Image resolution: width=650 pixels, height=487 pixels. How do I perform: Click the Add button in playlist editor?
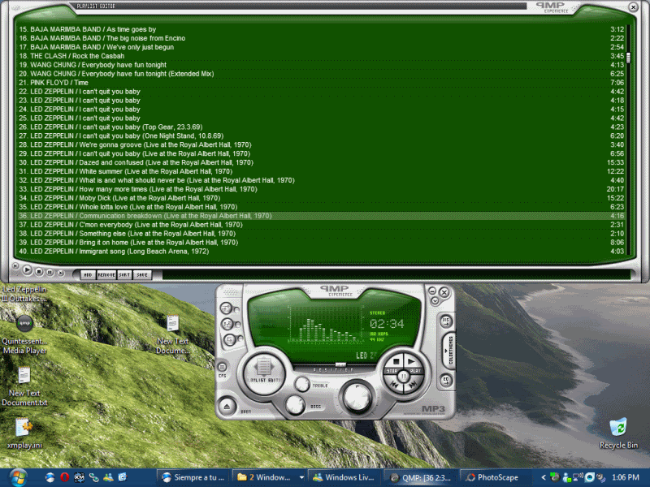point(88,274)
